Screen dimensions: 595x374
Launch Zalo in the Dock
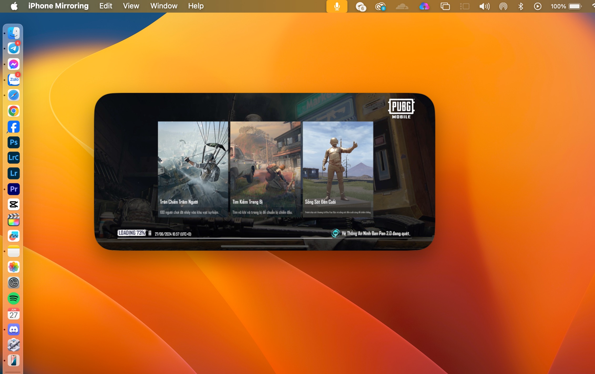click(x=14, y=80)
